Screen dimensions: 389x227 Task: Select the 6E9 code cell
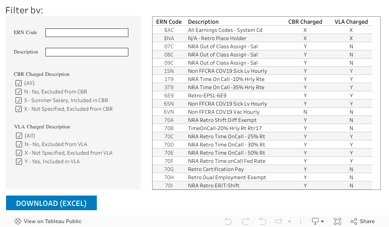point(169,96)
